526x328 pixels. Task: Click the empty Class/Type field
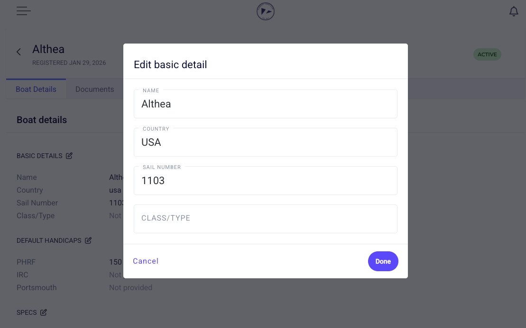tap(266, 219)
